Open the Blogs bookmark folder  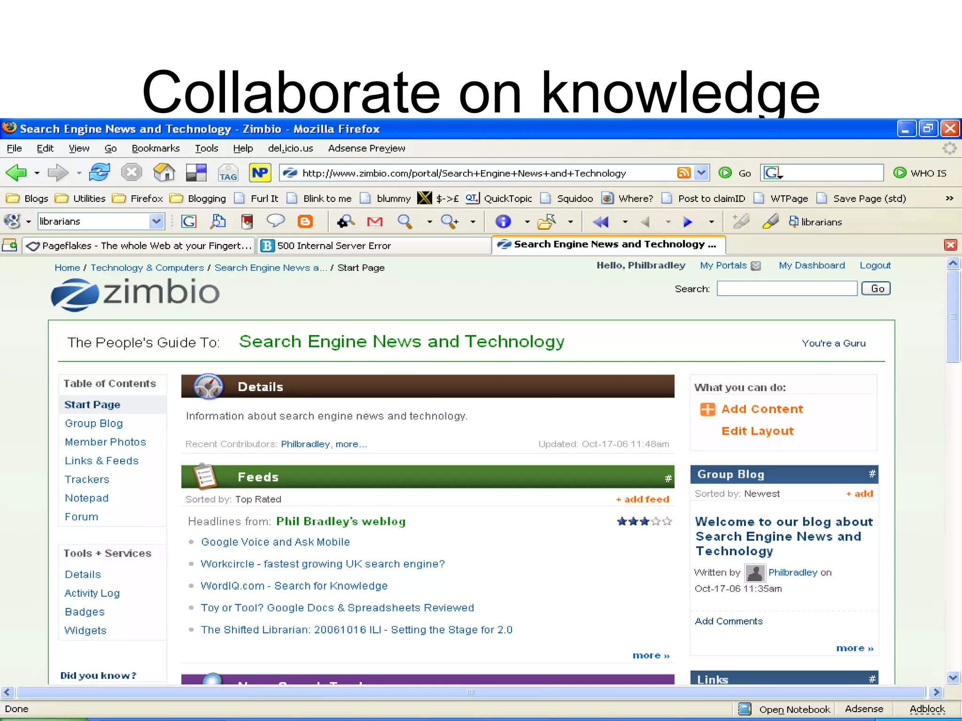[27, 199]
